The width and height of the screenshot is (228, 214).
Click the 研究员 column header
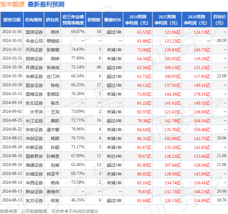[52, 20]
